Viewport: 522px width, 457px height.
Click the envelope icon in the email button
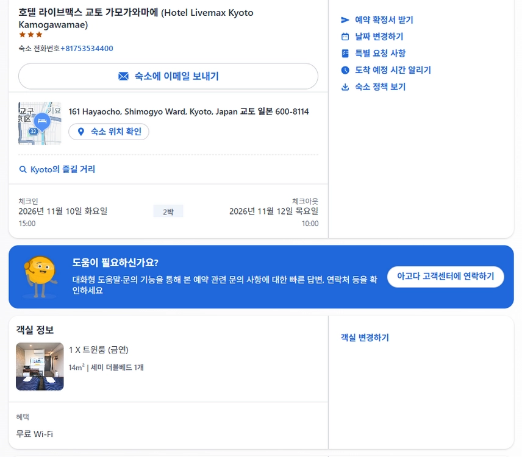pos(124,77)
